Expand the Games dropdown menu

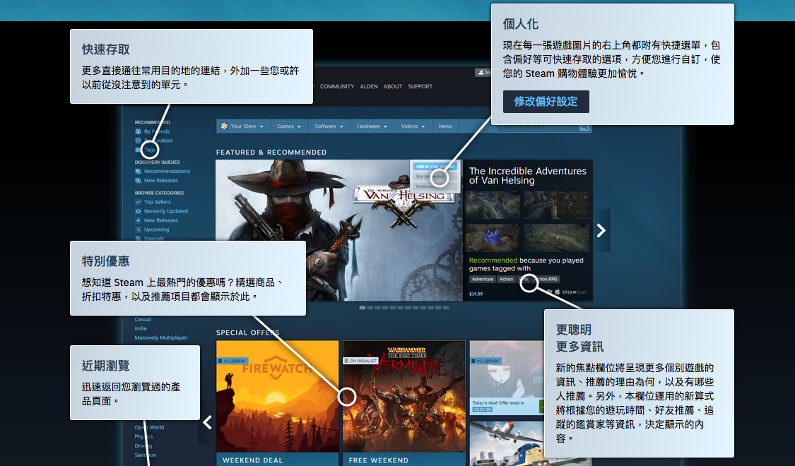pos(288,126)
